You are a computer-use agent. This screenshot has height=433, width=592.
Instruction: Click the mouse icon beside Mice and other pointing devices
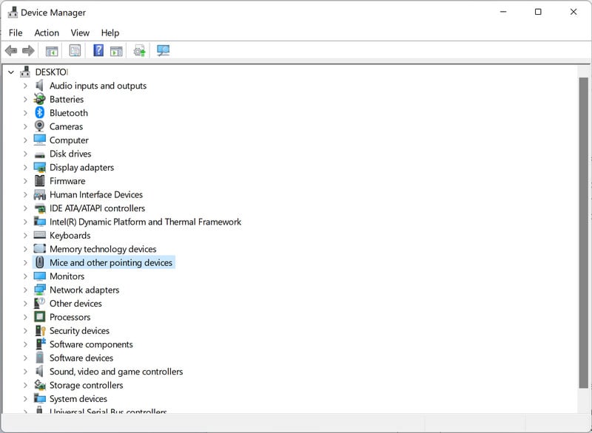[40, 262]
